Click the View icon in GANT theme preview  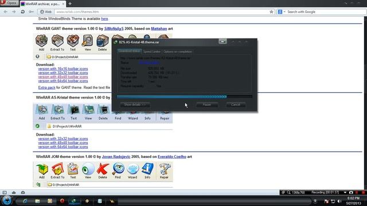[88, 41]
